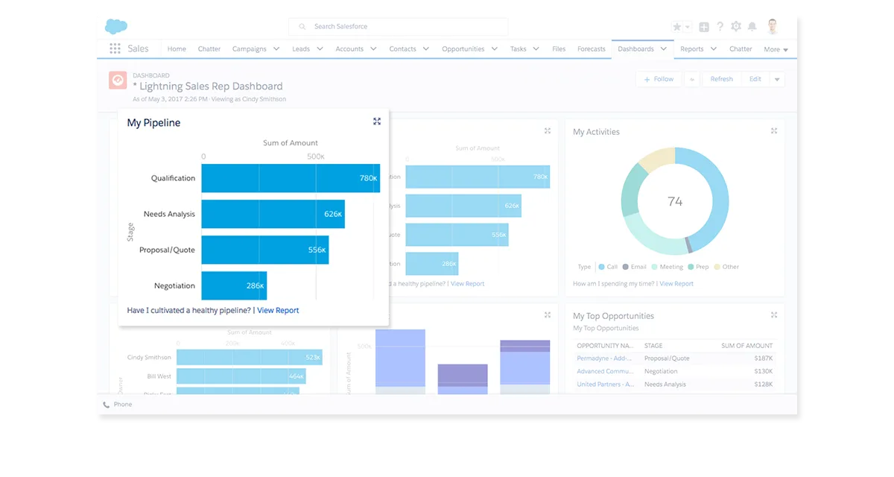Open the Dashboards tab dropdown chevron
Image resolution: width=894 pixels, height=477 pixels.
point(664,49)
